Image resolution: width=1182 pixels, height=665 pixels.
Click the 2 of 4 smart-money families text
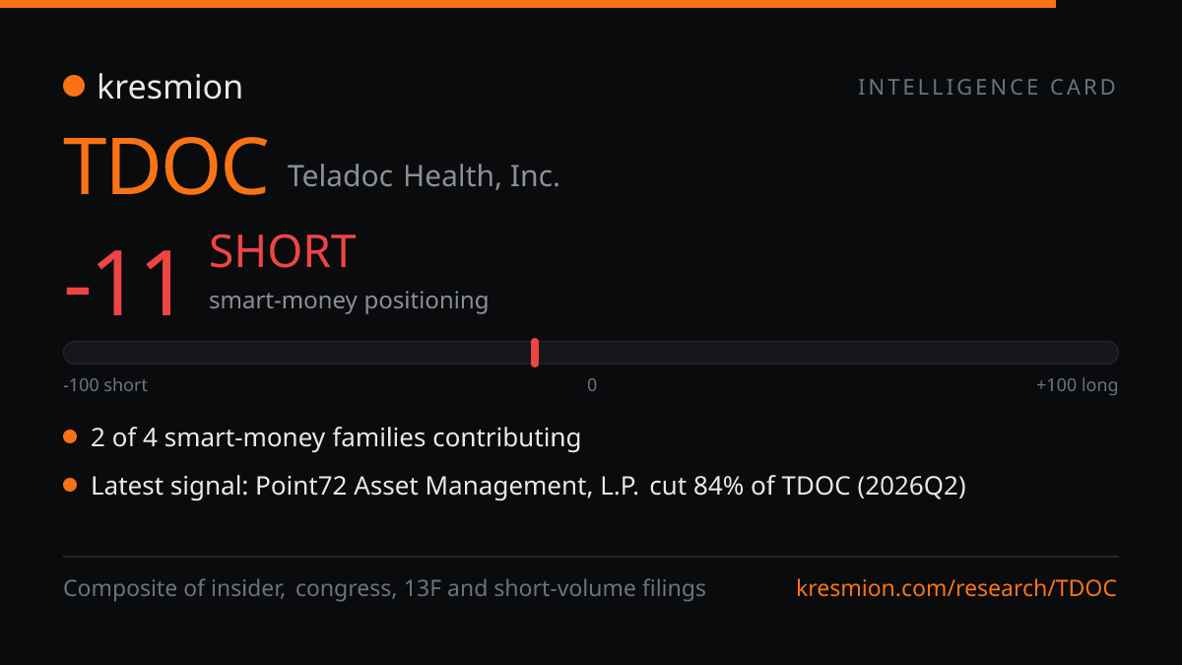click(336, 437)
